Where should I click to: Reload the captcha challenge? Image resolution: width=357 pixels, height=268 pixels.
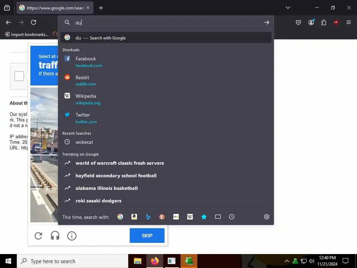coord(38,236)
